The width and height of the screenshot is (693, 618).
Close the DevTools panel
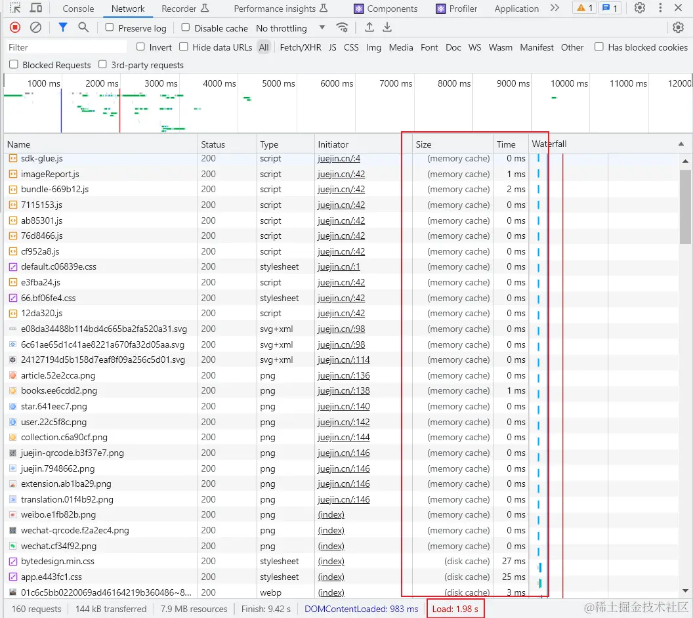(x=678, y=8)
